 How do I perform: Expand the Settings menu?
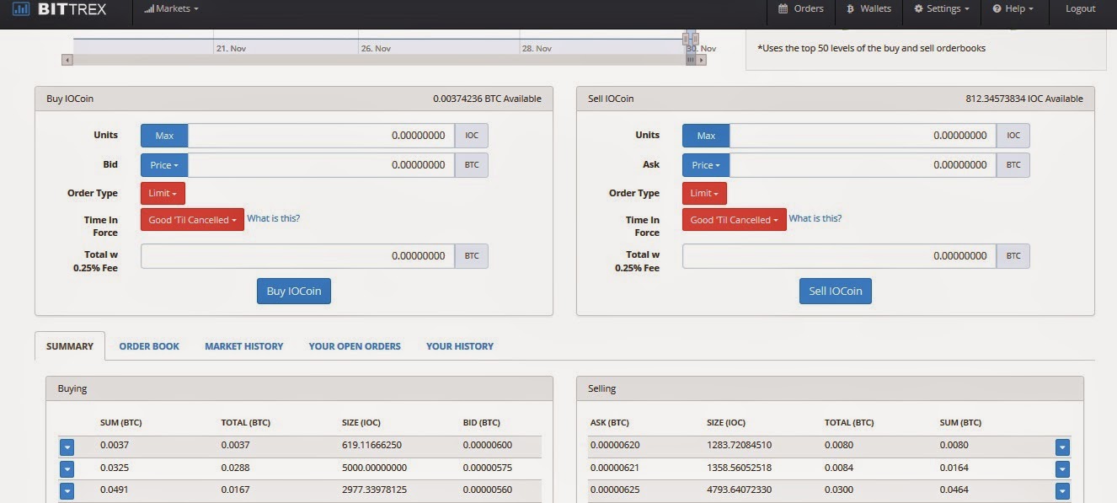click(x=941, y=8)
